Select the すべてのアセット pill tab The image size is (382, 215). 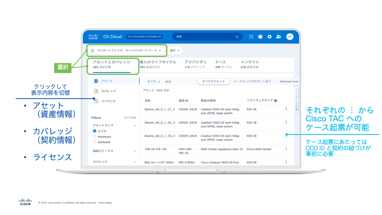213,81
